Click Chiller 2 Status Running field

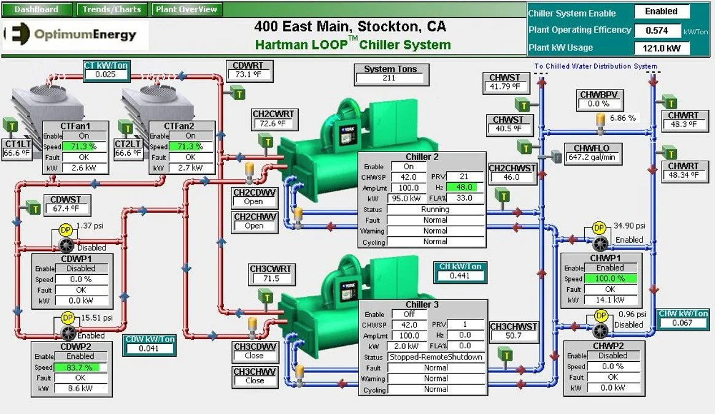tap(436, 209)
